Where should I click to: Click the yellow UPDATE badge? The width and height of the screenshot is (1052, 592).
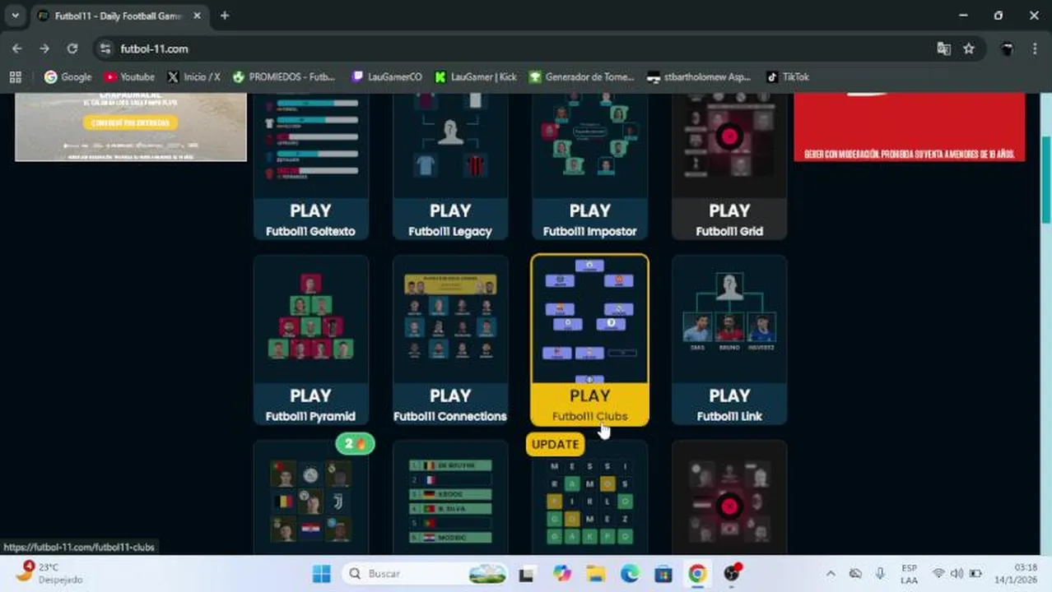[x=555, y=444]
